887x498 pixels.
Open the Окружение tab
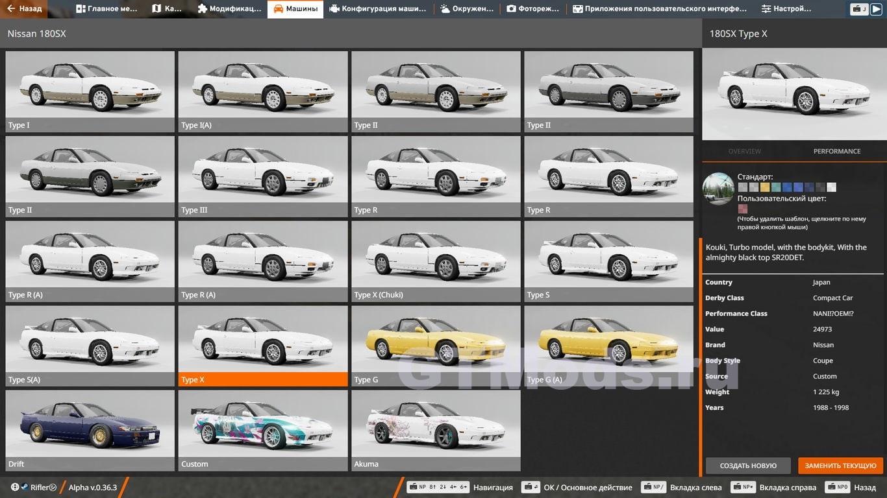467,9
